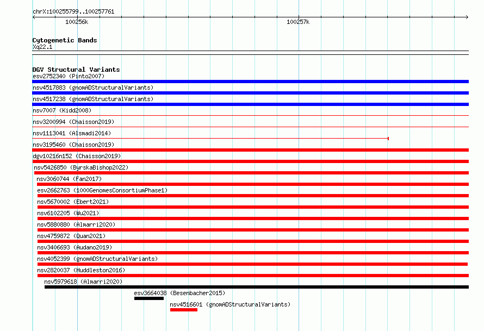
Task: Open nsv2820037 (Huddleston2016) label
Action: 81,270
